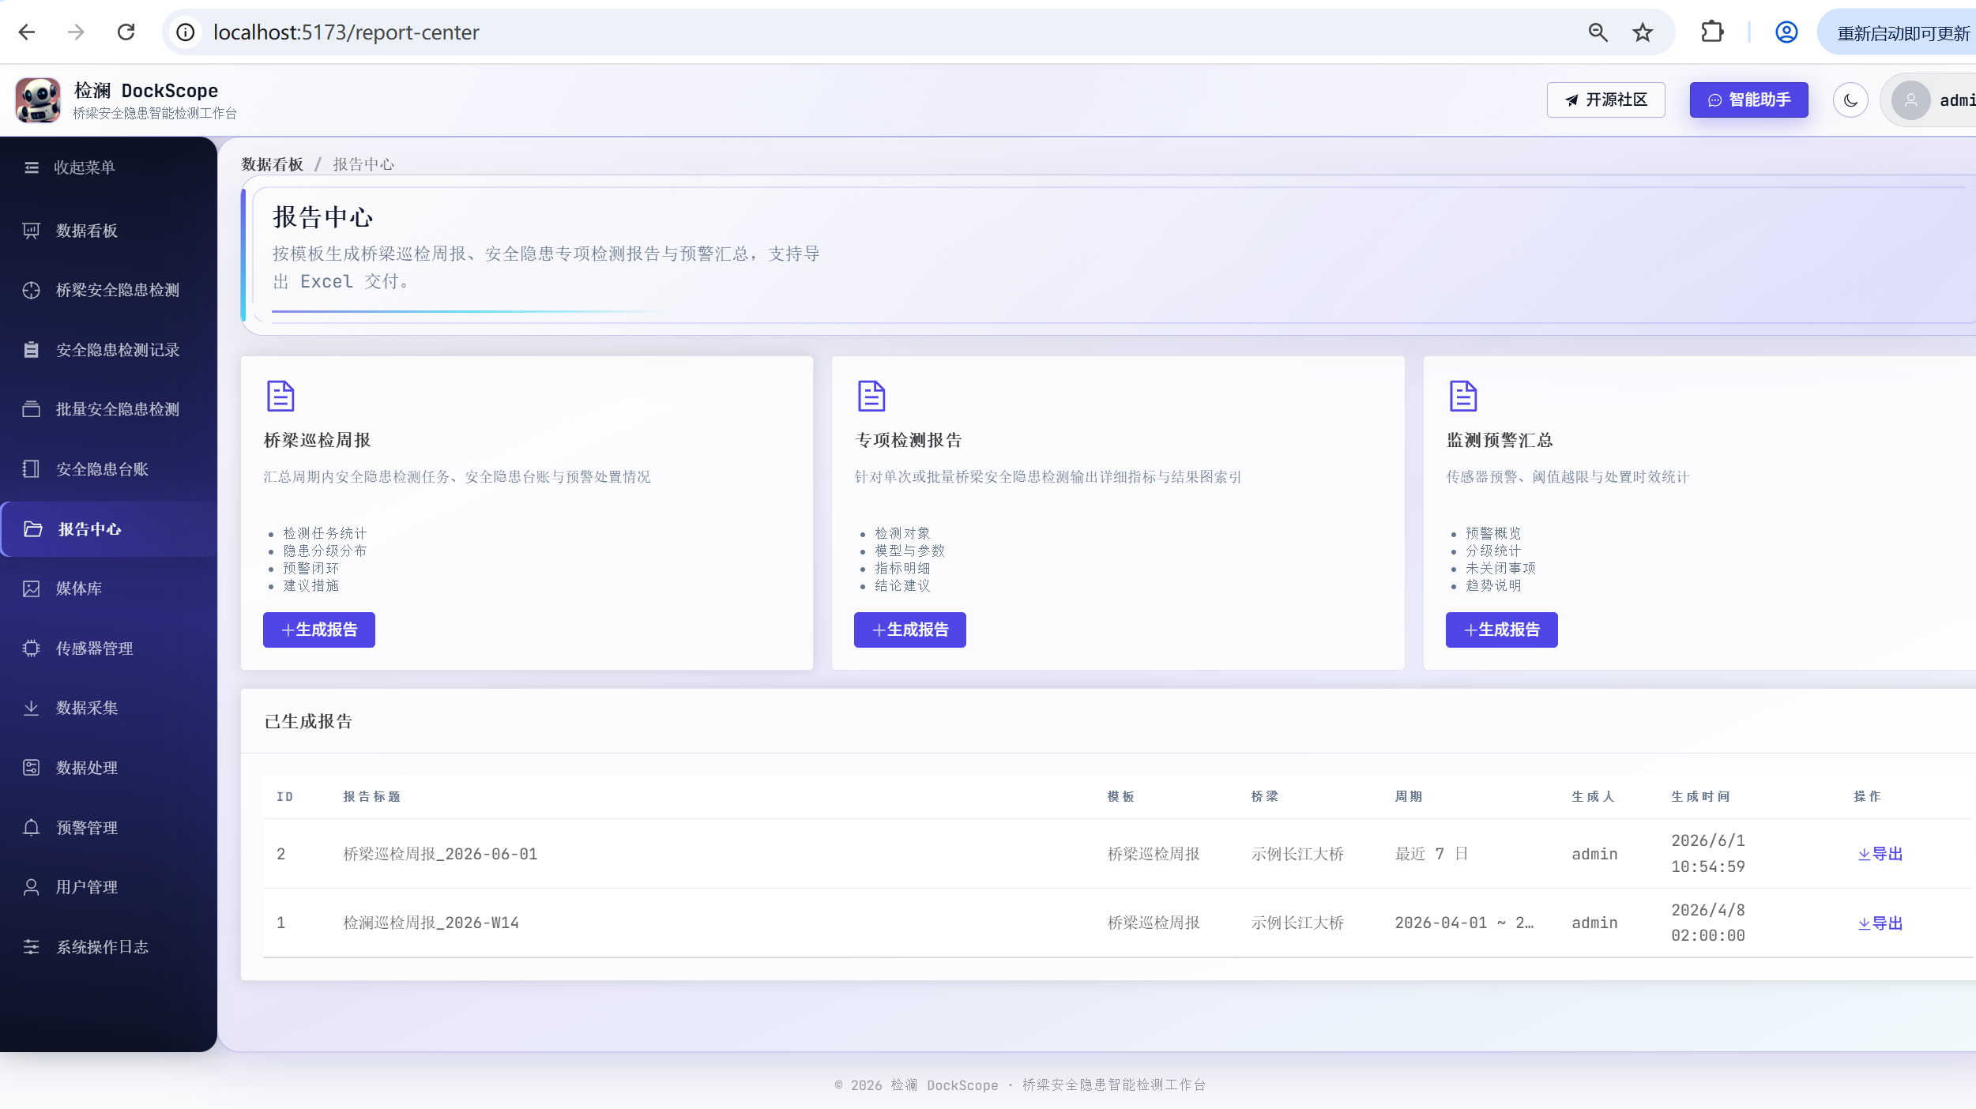Image resolution: width=1976 pixels, height=1109 pixels.
Task: Export report 桥梁巡检周报_2026-06-01
Action: tap(1880, 854)
